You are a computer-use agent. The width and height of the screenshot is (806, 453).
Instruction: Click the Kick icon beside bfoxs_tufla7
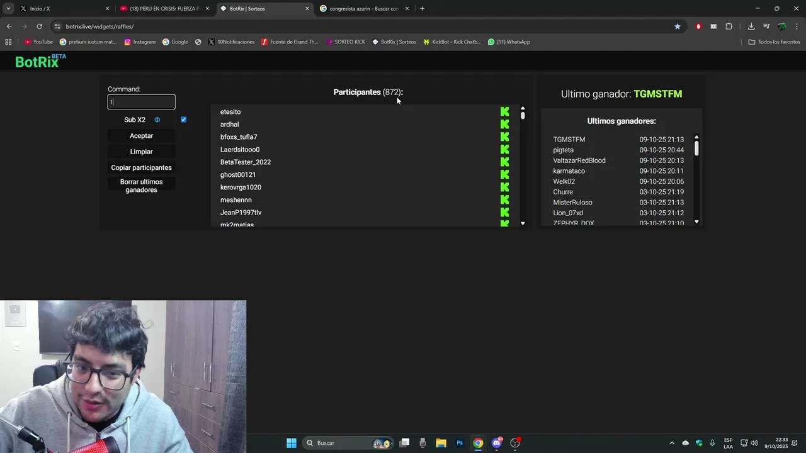click(x=504, y=137)
